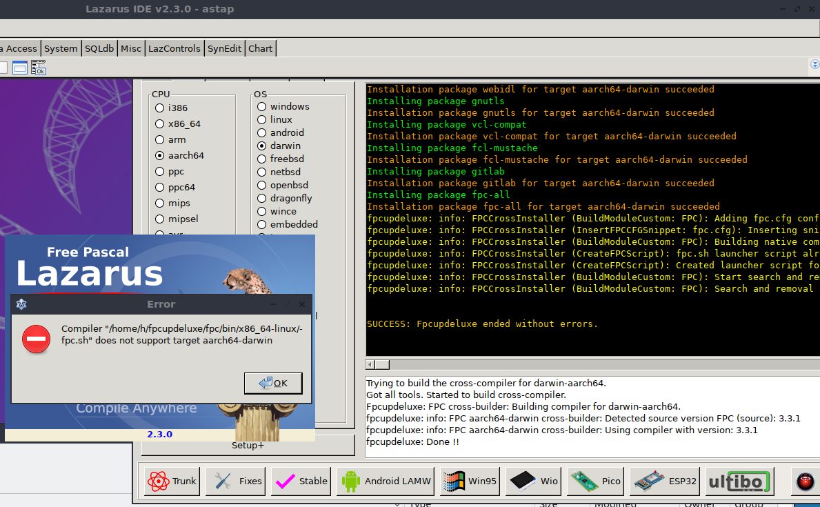Click the console's left scrollbar arrow
Image resolution: width=820 pixels, height=507 pixels.
pyautogui.click(x=369, y=364)
